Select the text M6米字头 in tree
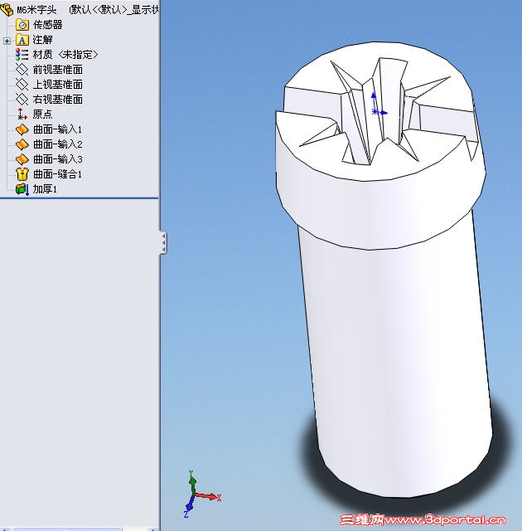This screenshot has width=522, height=531. [36, 9]
